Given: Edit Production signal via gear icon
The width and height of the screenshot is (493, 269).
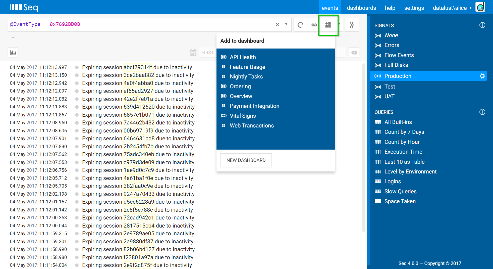Looking at the screenshot, I should click(482, 76).
